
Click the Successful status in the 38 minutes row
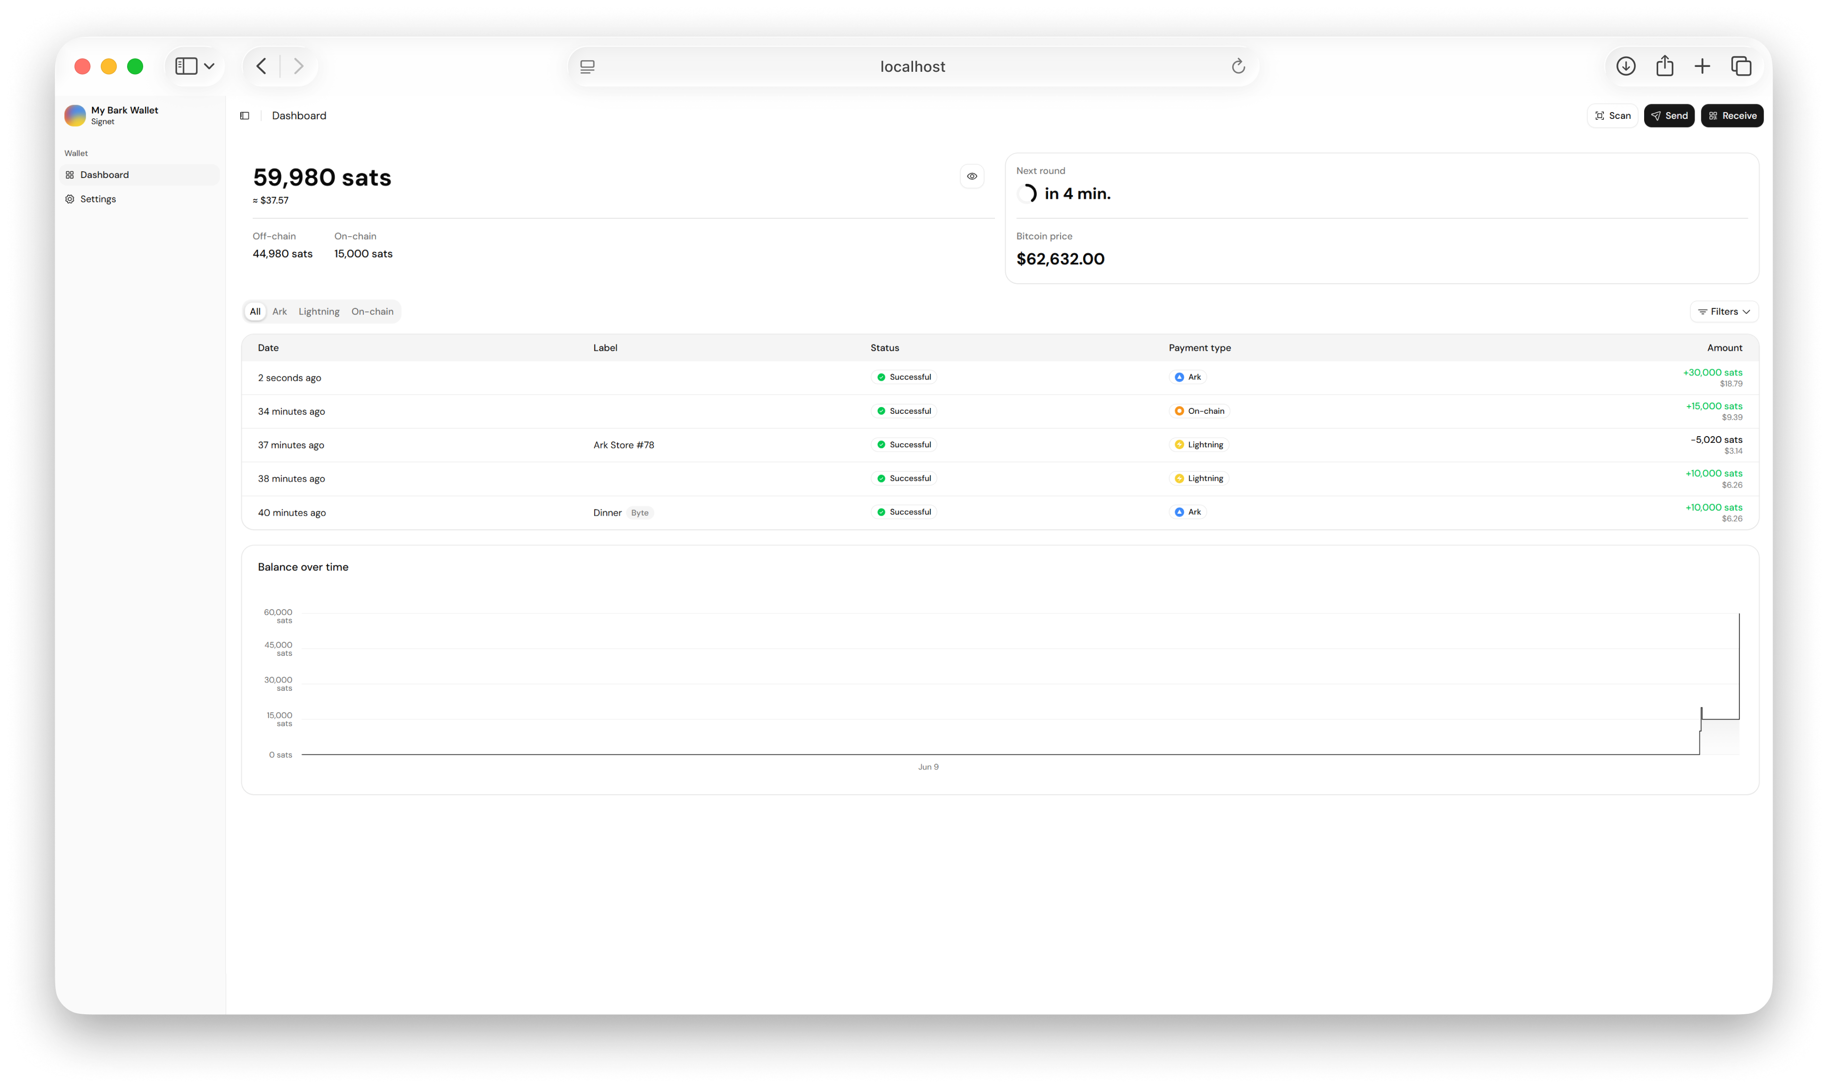(903, 478)
